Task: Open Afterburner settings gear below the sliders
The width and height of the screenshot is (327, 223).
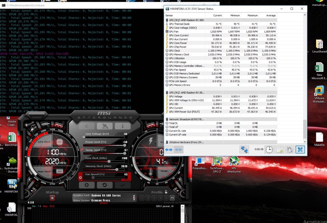Action: (x=87, y=185)
